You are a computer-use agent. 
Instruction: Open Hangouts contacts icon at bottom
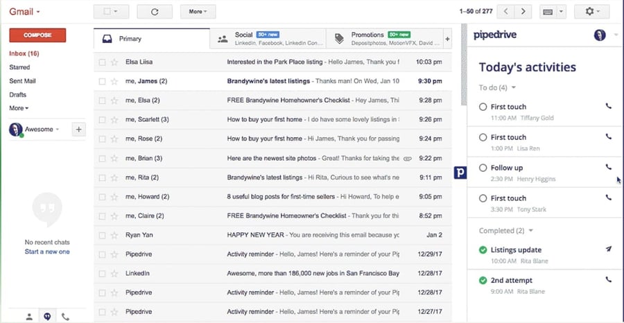pyautogui.click(x=29, y=317)
